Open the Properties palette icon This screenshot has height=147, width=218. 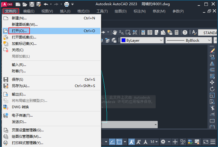click(x=143, y=32)
